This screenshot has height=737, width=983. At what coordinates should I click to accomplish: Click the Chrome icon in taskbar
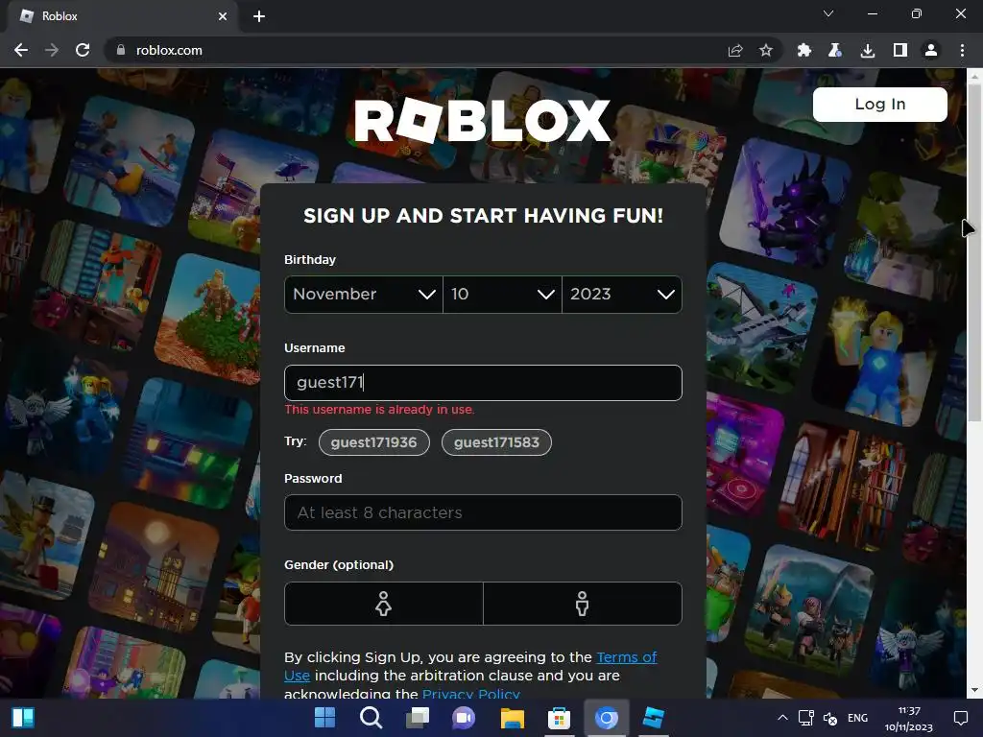click(x=607, y=717)
